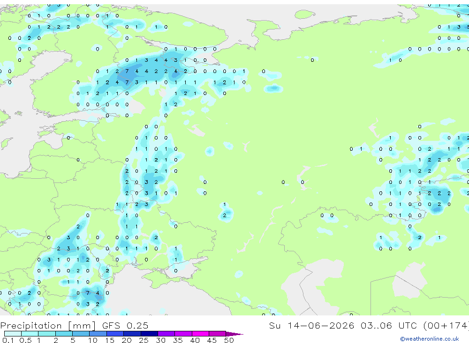Click the legend label "30"

click(x=160, y=340)
